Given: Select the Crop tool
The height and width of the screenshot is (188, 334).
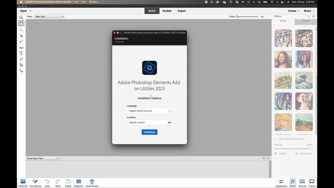Looking at the screenshot, I should (x=21, y=65).
